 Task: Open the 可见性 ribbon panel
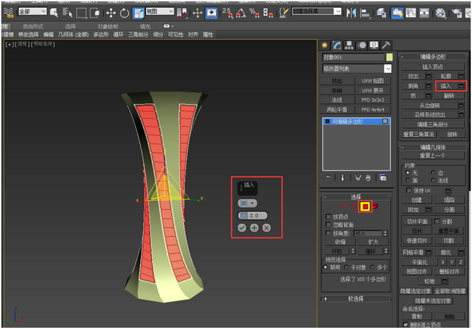pyautogui.click(x=175, y=35)
